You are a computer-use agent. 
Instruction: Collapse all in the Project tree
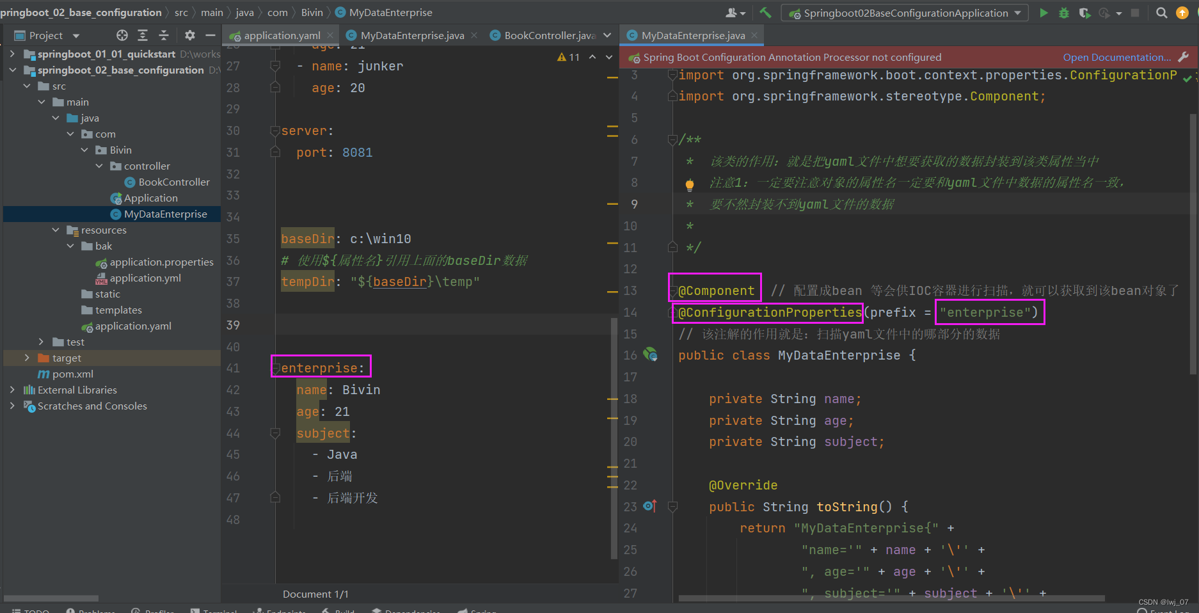tap(164, 35)
